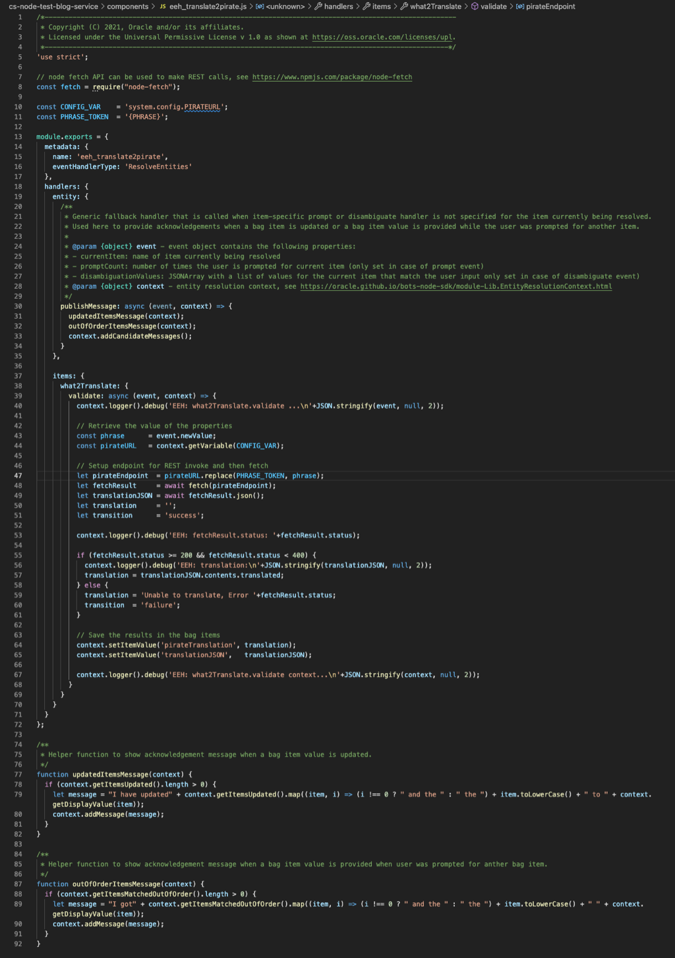Open the node-fetch npm package link
This screenshot has height=958, width=675.
pyautogui.click(x=332, y=77)
